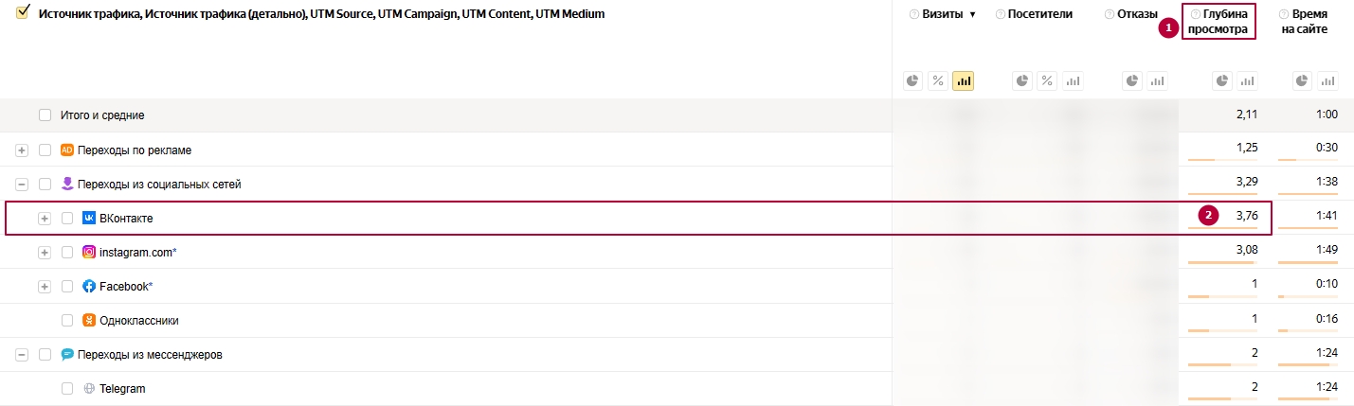Screen dimensions: 1354x406
Task: Select pie chart icon under Отказы column
Action: point(1132,81)
